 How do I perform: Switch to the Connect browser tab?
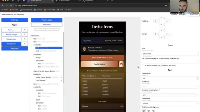click(x=96, y=1)
